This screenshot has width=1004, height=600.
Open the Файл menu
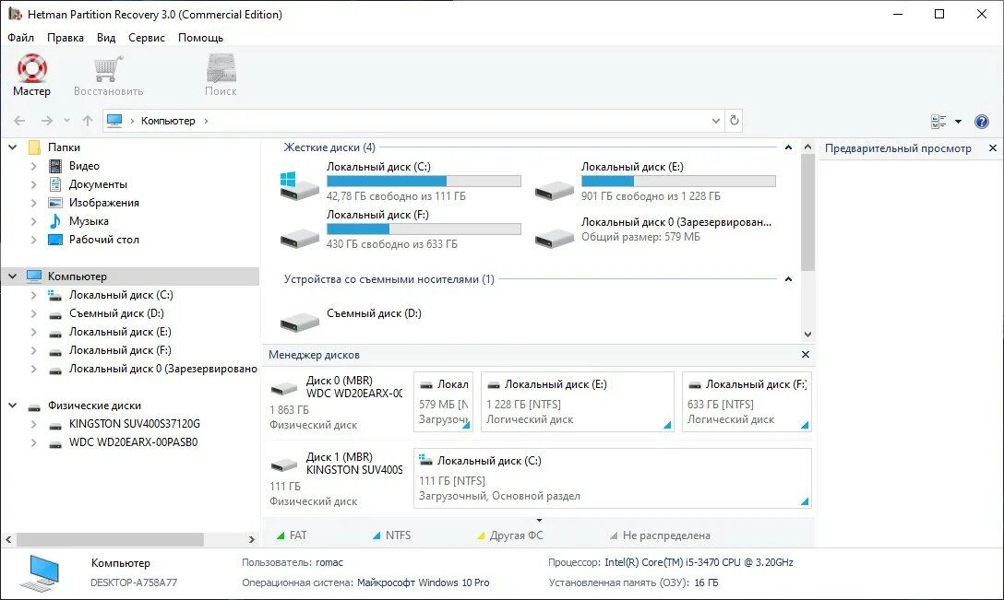tap(20, 38)
